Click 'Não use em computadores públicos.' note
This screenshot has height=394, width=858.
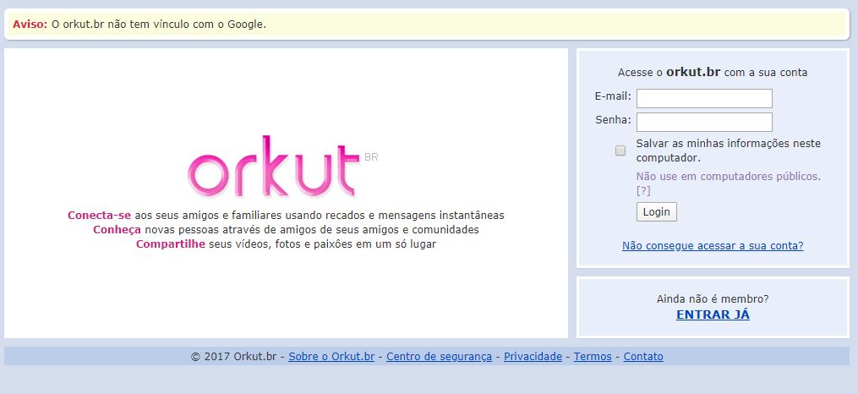pos(729,177)
